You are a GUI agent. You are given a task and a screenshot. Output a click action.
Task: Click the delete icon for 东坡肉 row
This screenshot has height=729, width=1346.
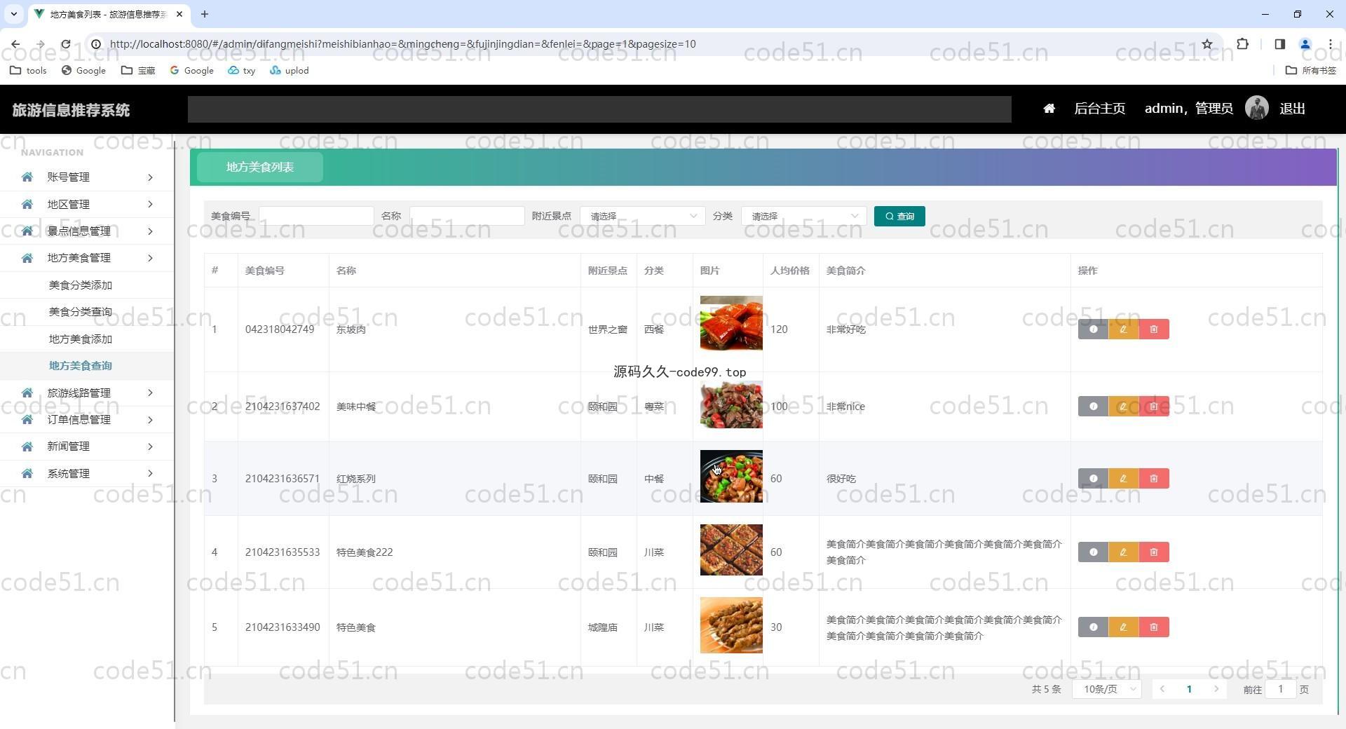[x=1154, y=329]
